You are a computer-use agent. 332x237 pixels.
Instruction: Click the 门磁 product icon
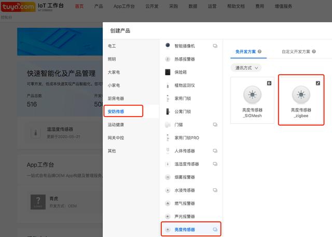[x=168, y=124]
